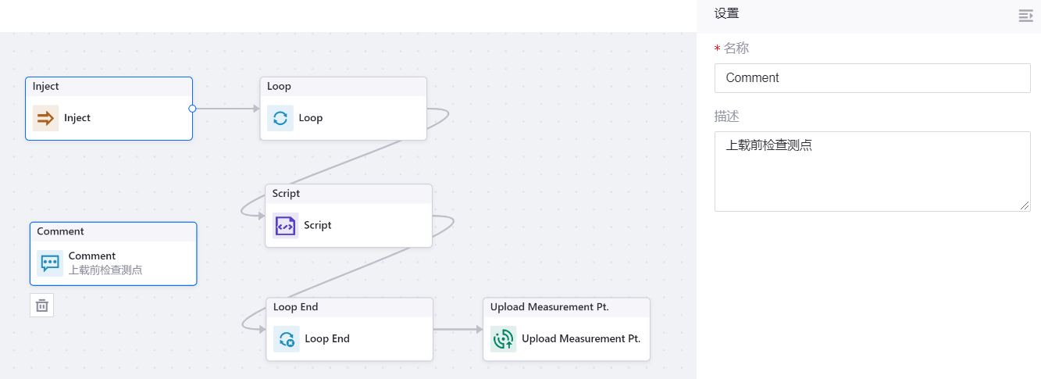The image size is (1041, 379).
Task: Click the connector from Loop End to Upload
Action: pos(457,330)
